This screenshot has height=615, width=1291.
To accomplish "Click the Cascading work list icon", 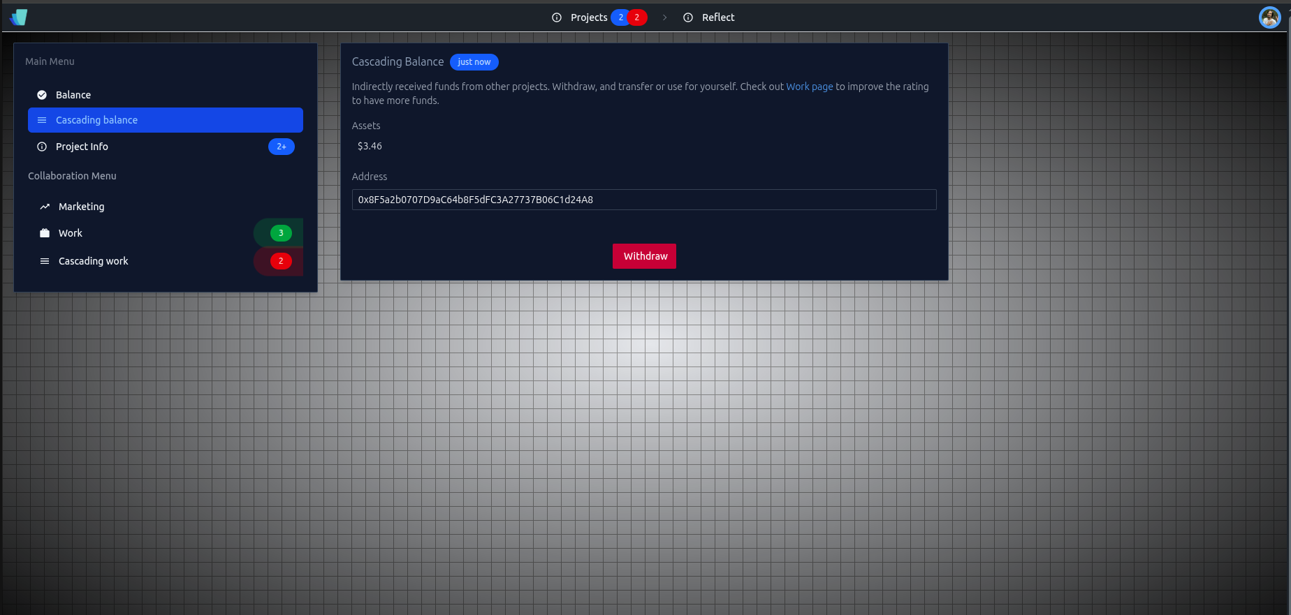I will click(x=45, y=261).
